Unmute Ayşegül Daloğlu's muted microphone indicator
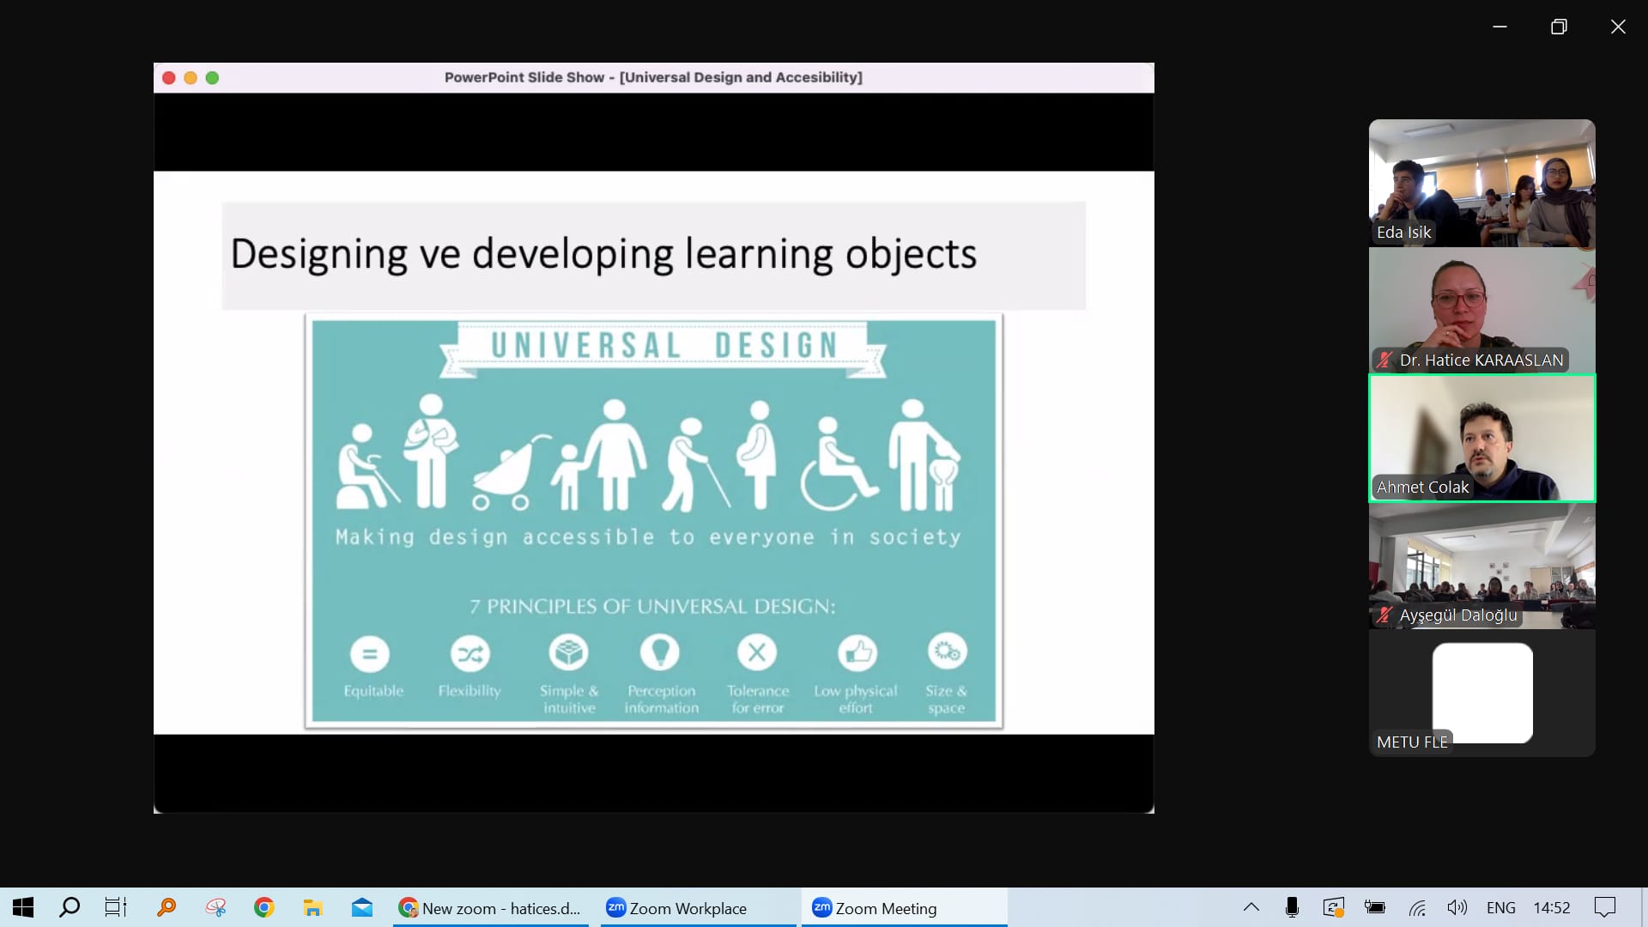This screenshot has height=927, width=1648. click(x=1384, y=615)
